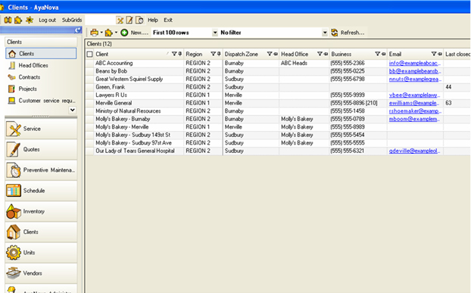Click Exit in the menu bar
Viewport: 471px width, 293px height.
click(168, 20)
